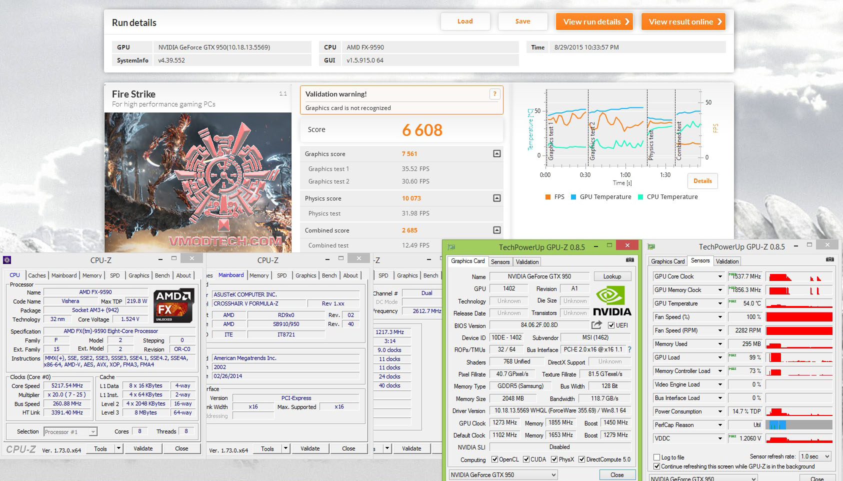This screenshot has width=843, height=481.
Task: Click the BIOS Version share icon in GPU-Z
Action: click(x=596, y=325)
